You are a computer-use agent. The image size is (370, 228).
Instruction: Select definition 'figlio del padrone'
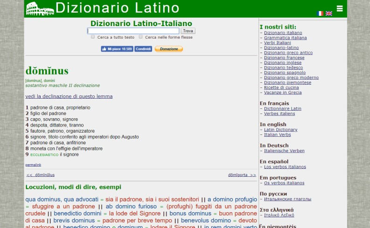click(x=48, y=114)
